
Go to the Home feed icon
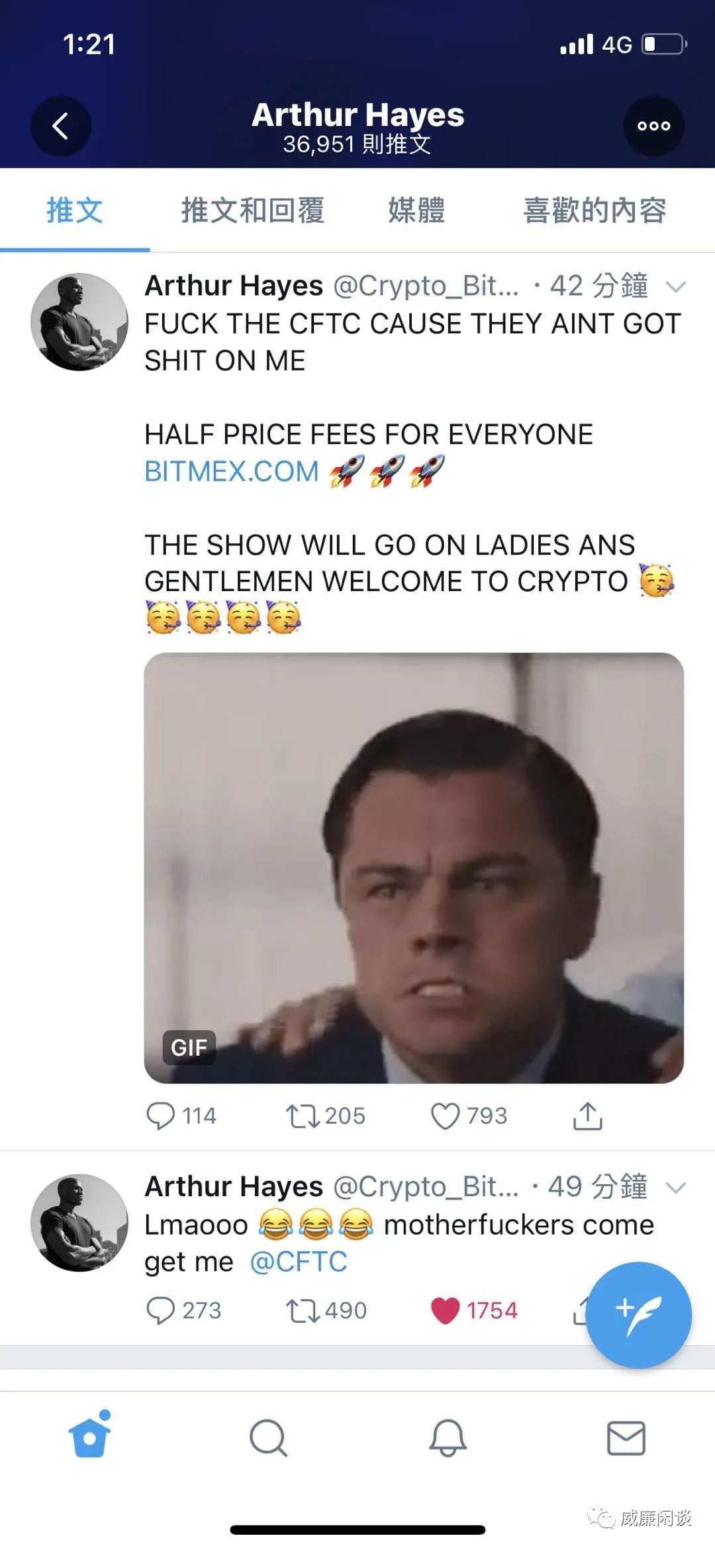coord(89,1437)
